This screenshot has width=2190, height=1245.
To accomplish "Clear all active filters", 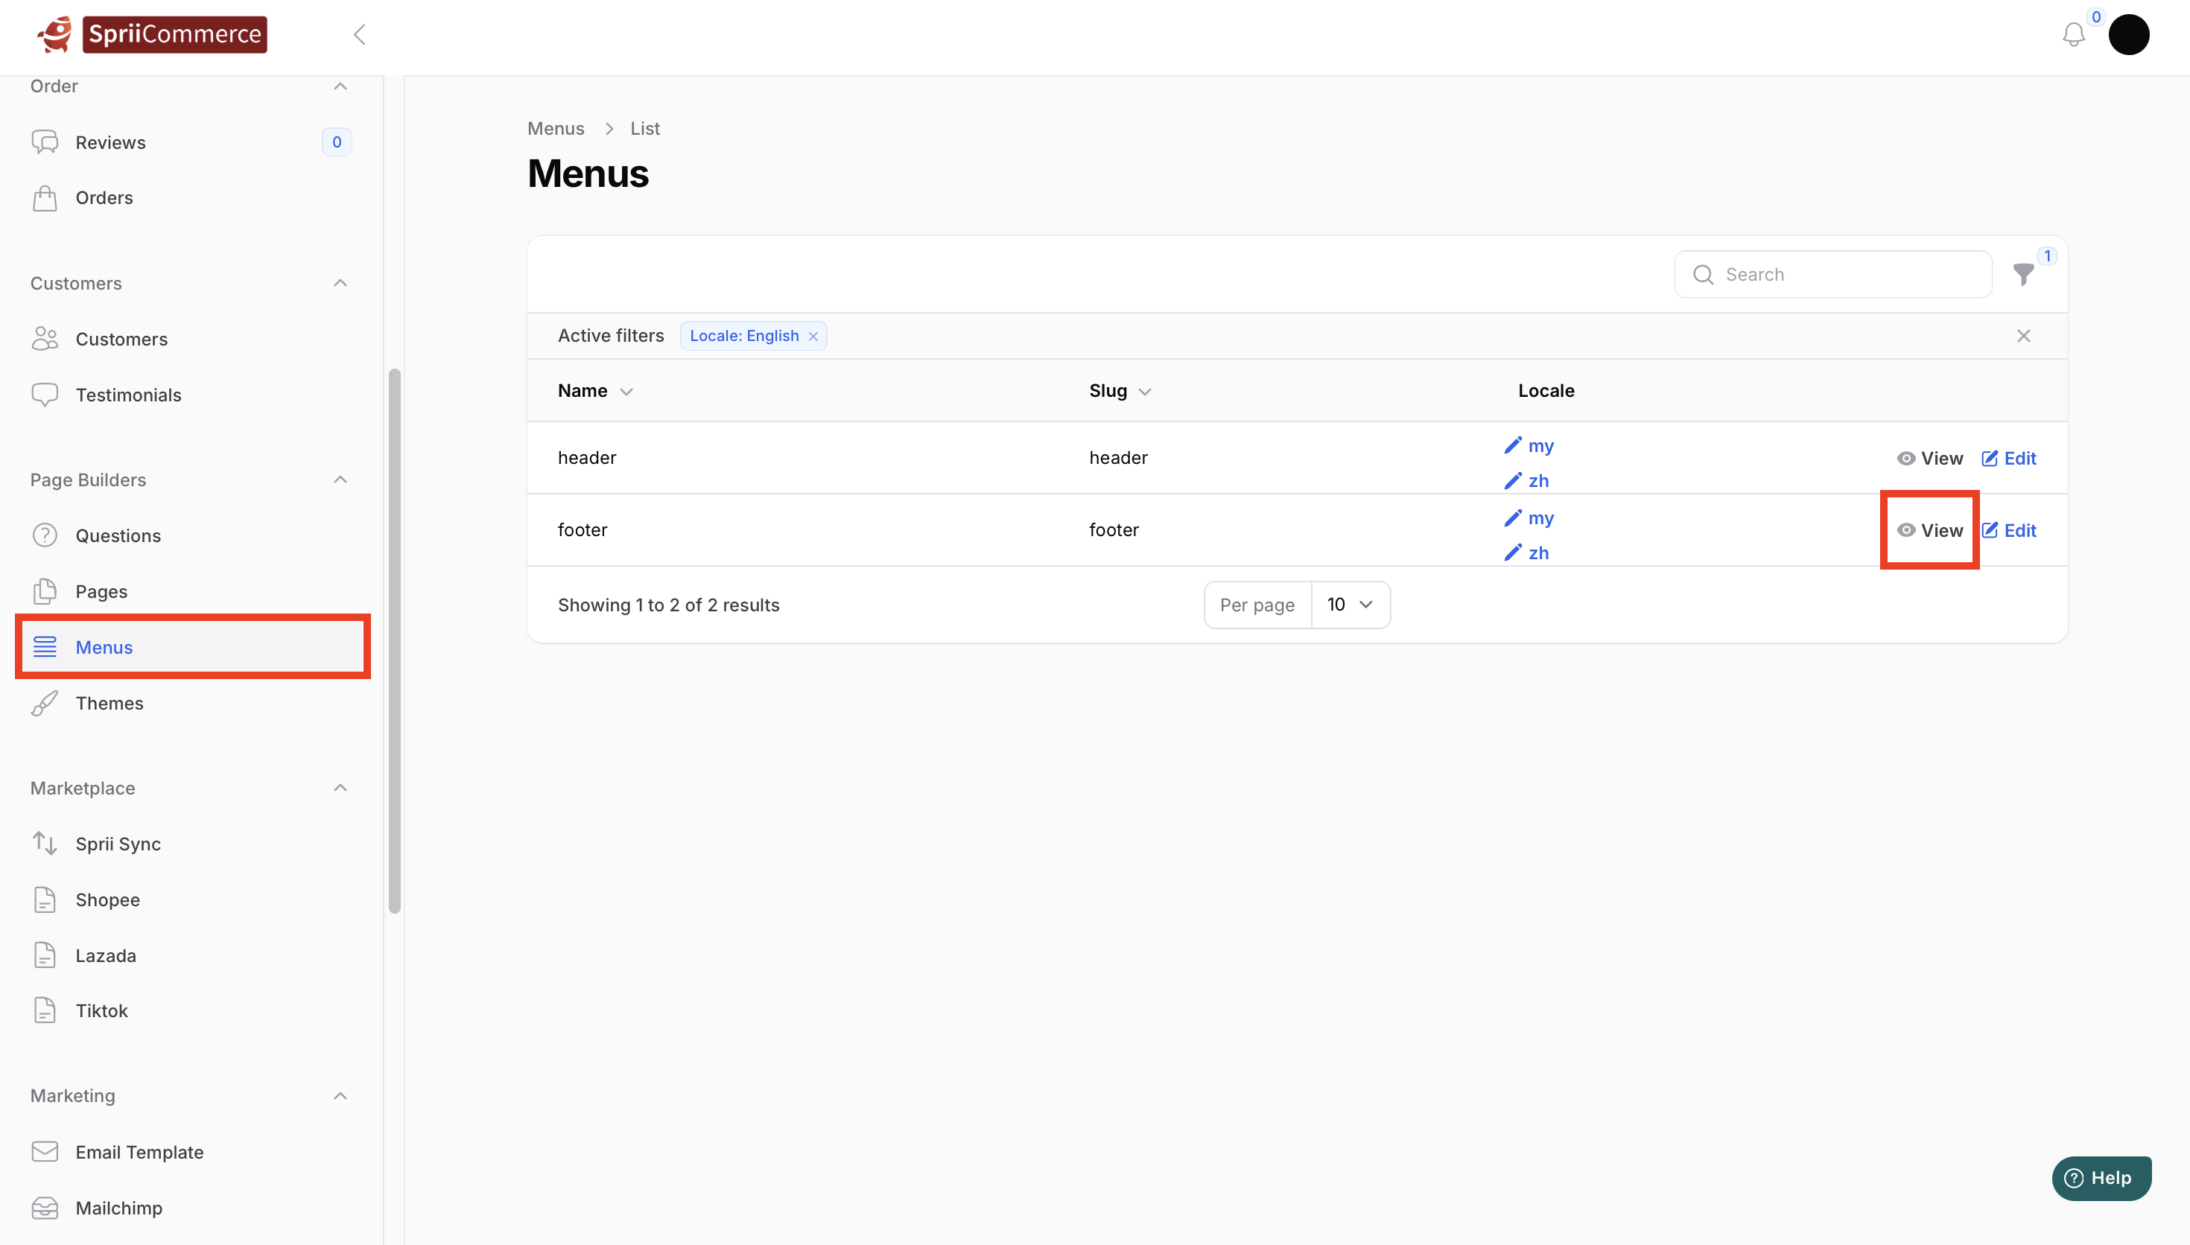I will (2023, 336).
